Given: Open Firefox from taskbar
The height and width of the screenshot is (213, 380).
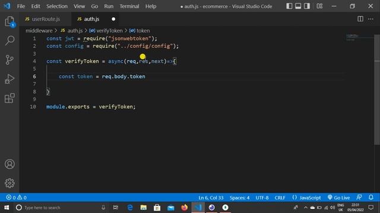Looking at the screenshot, I should click(185, 208).
